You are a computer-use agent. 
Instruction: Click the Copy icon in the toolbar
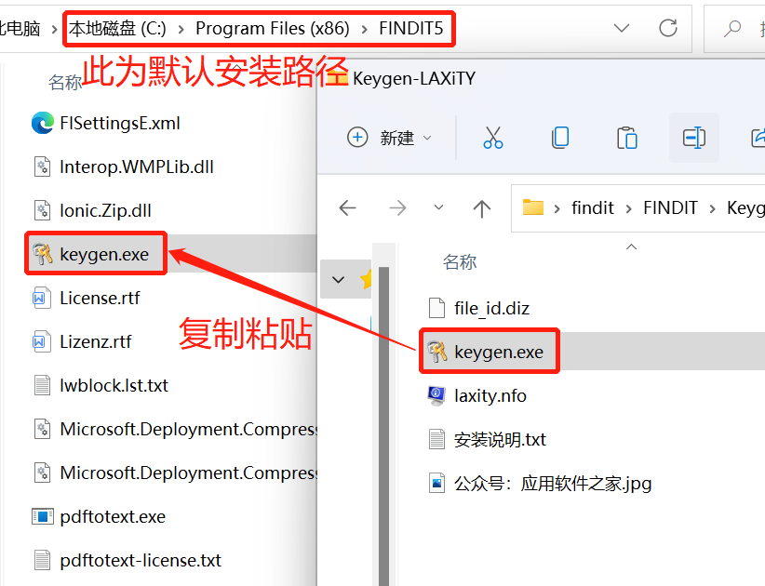[x=559, y=138]
